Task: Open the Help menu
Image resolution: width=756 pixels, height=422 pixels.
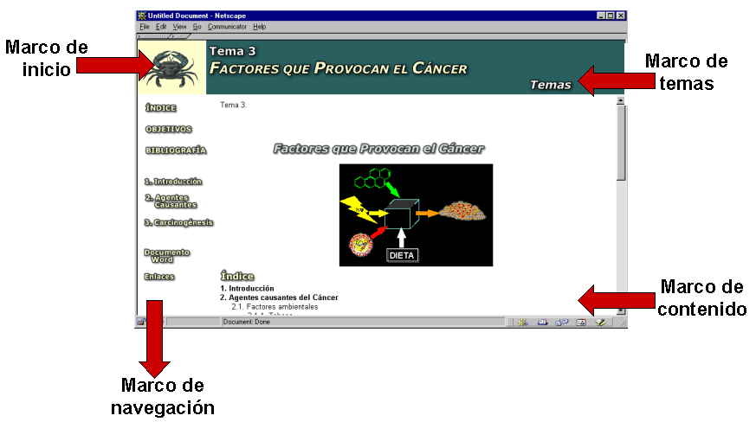Action: coord(260,27)
